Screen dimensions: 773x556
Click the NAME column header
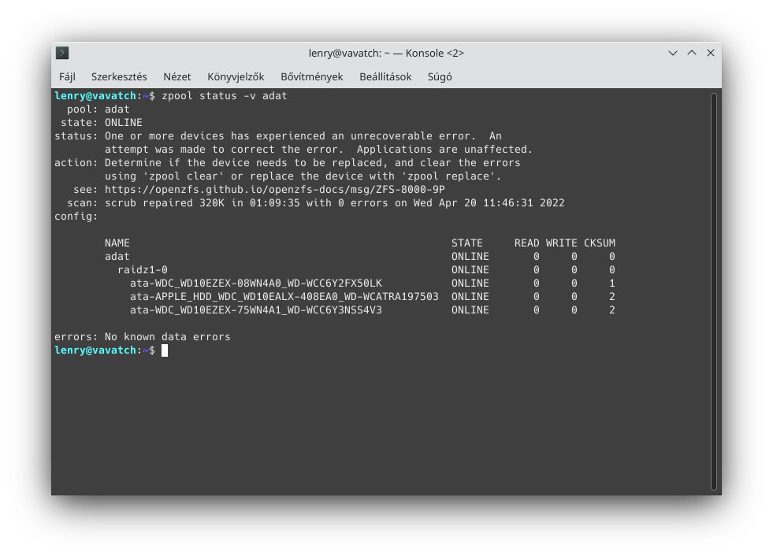click(x=117, y=243)
